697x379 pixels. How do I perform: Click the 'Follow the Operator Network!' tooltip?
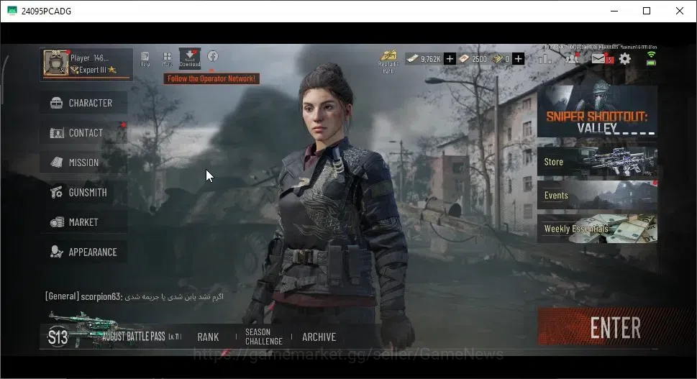tap(211, 78)
